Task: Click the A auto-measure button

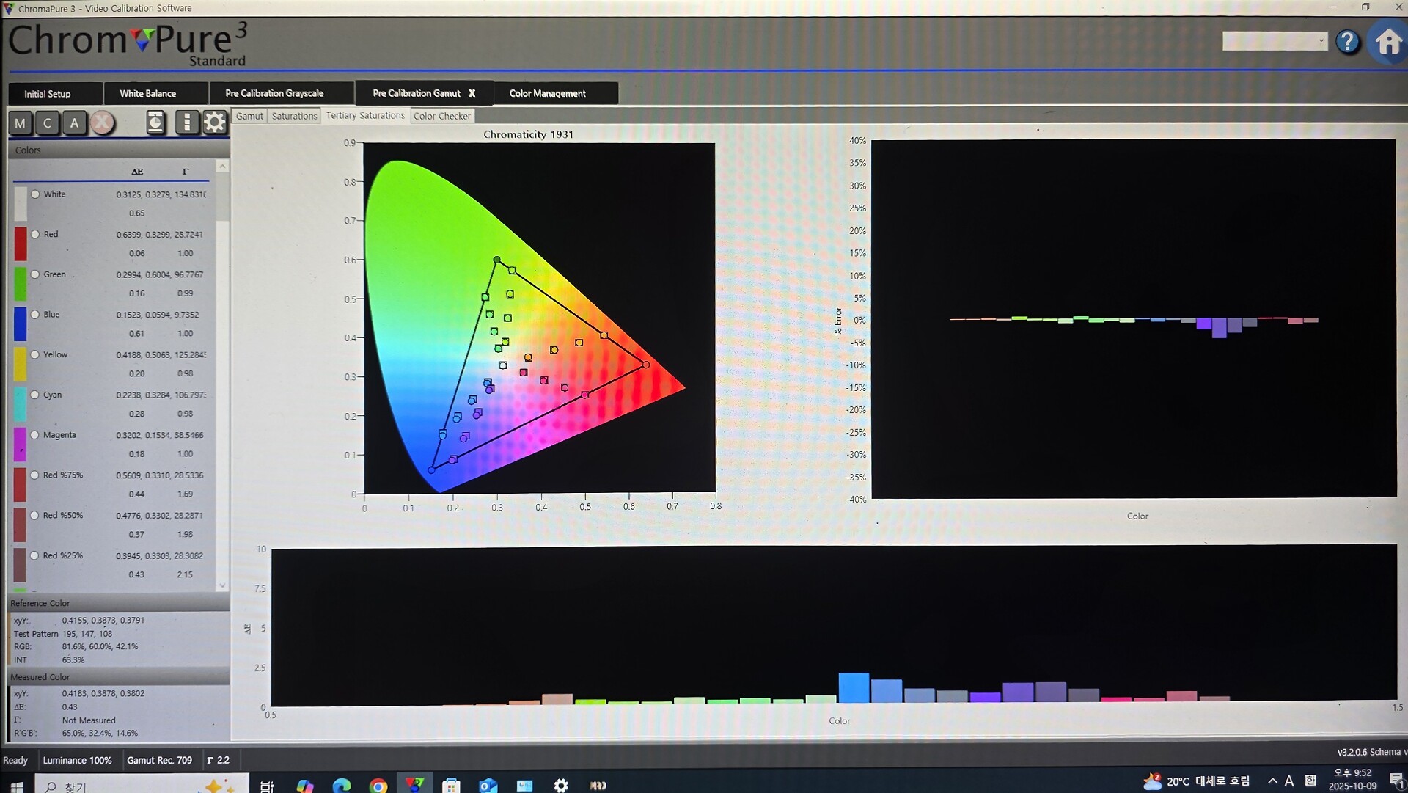Action: [x=74, y=123]
